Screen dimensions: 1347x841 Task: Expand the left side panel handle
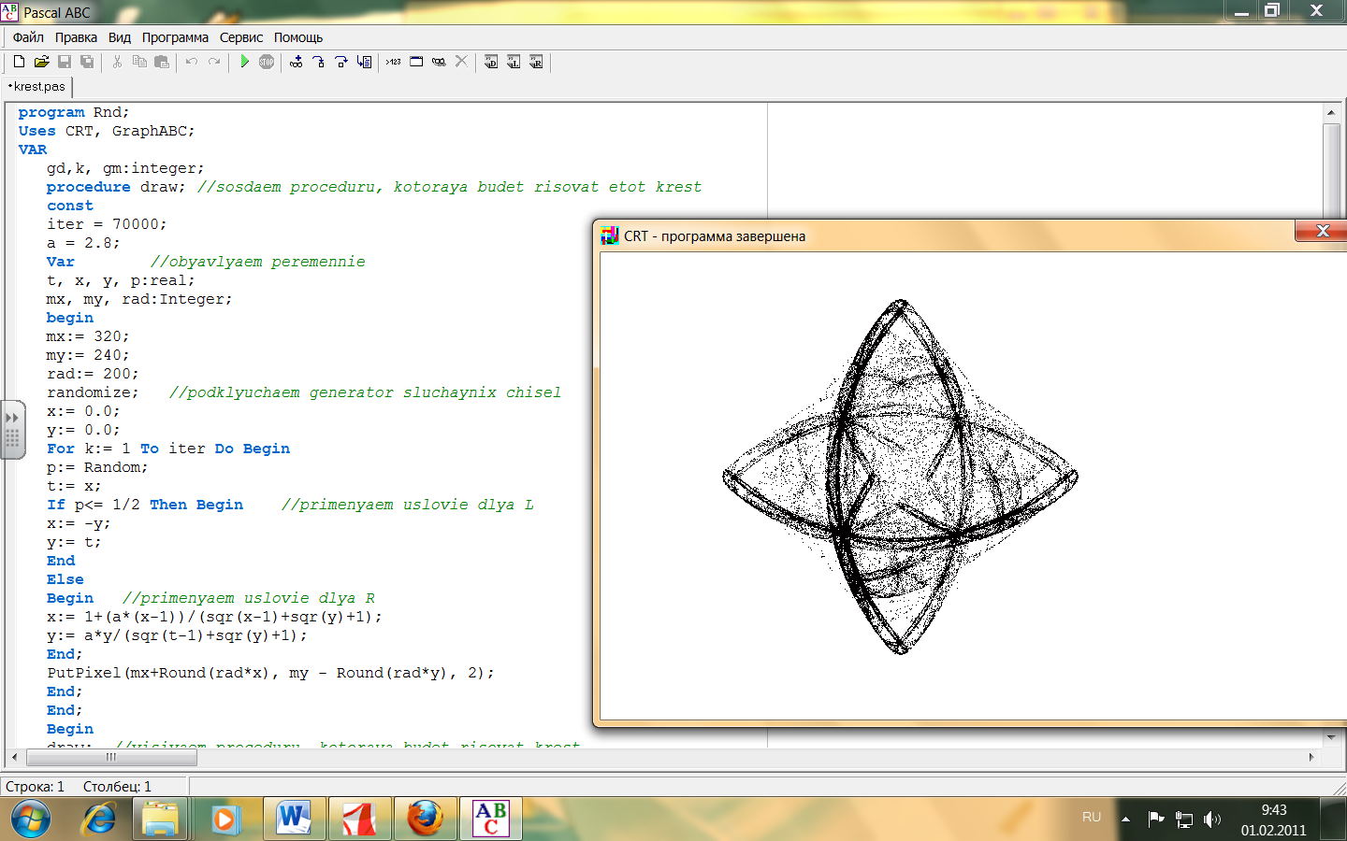12,430
